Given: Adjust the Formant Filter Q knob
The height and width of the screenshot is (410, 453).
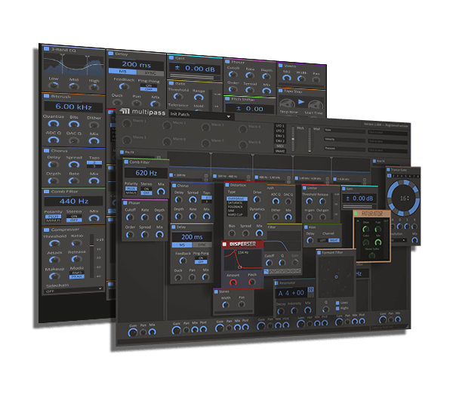Looking at the screenshot, I should pyautogui.click(x=326, y=309).
